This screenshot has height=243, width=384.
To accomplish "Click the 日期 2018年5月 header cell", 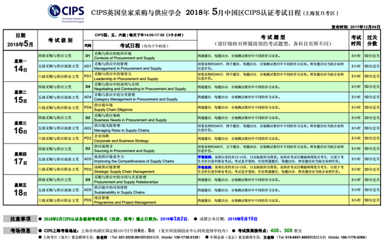I will click(x=20, y=40).
